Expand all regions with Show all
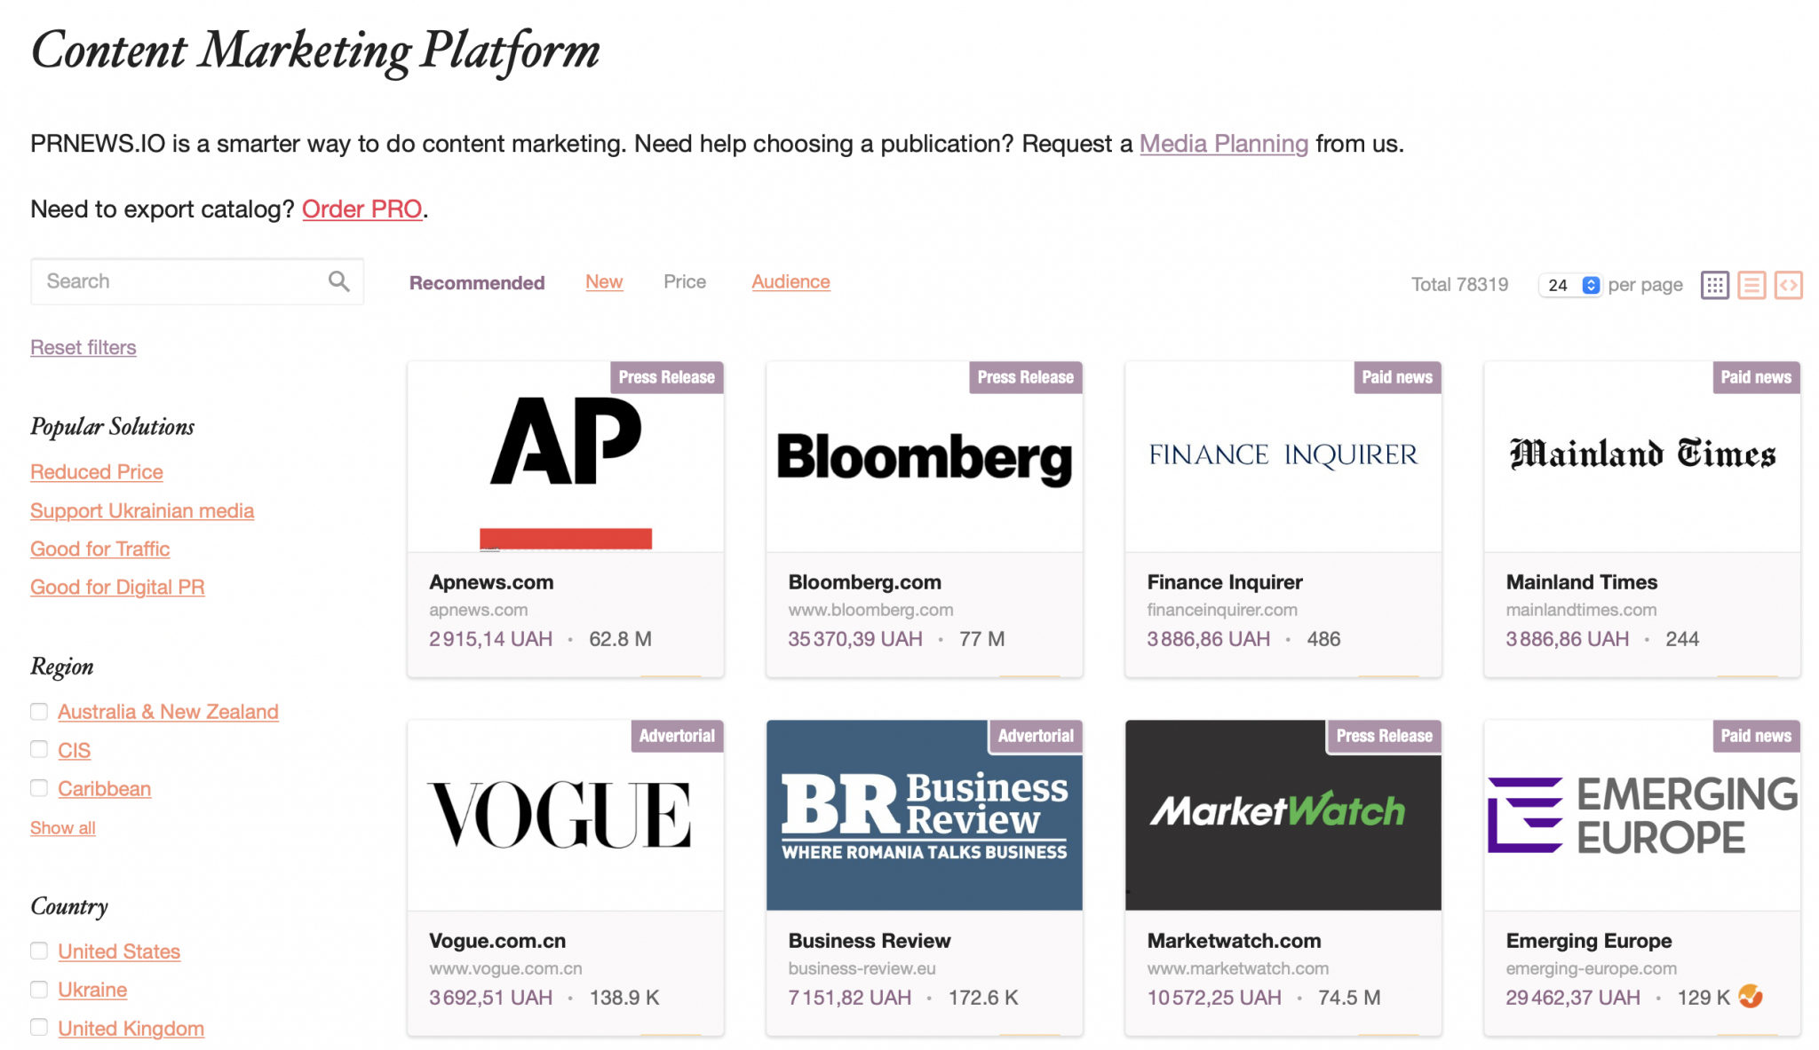The height and width of the screenshot is (1050, 1819). click(x=61, y=827)
